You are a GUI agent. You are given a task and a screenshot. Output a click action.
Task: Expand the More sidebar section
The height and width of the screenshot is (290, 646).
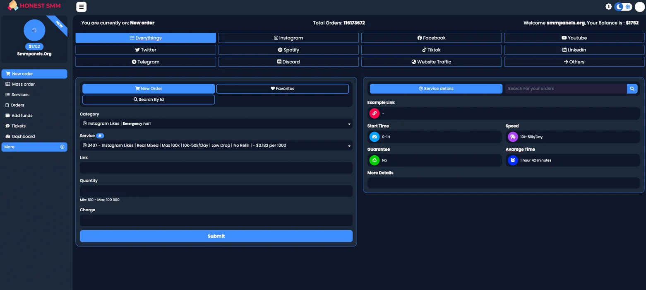click(34, 147)
